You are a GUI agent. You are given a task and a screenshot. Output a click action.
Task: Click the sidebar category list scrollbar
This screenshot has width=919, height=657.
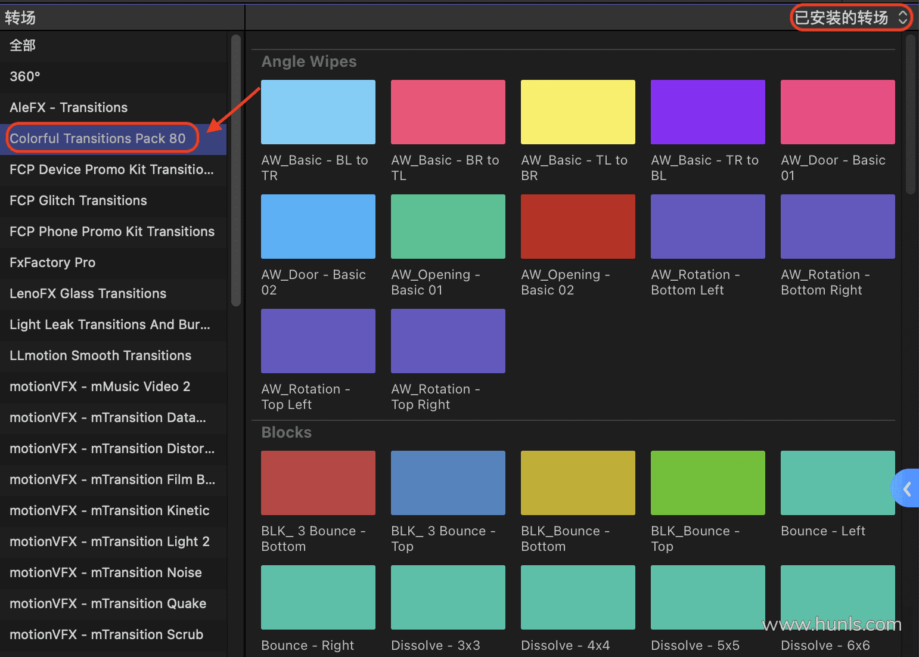click(x=236, y=170)
